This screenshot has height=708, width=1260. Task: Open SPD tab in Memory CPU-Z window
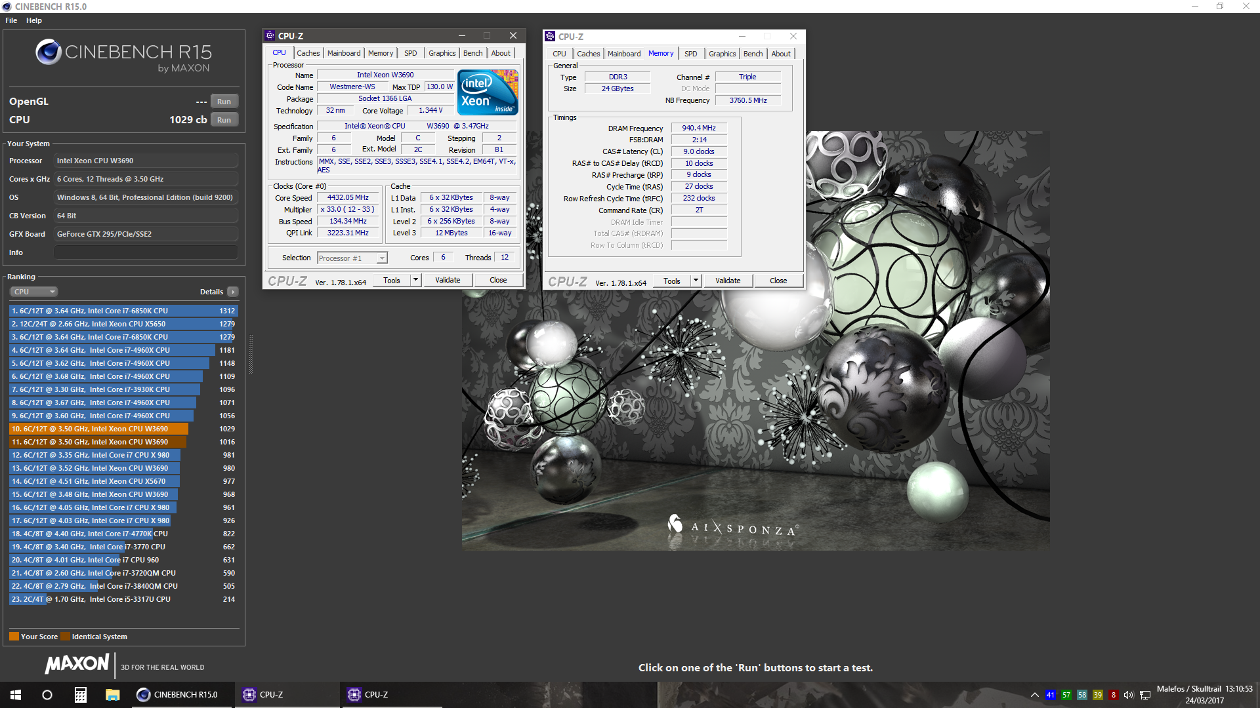click(x=690, y=54)
